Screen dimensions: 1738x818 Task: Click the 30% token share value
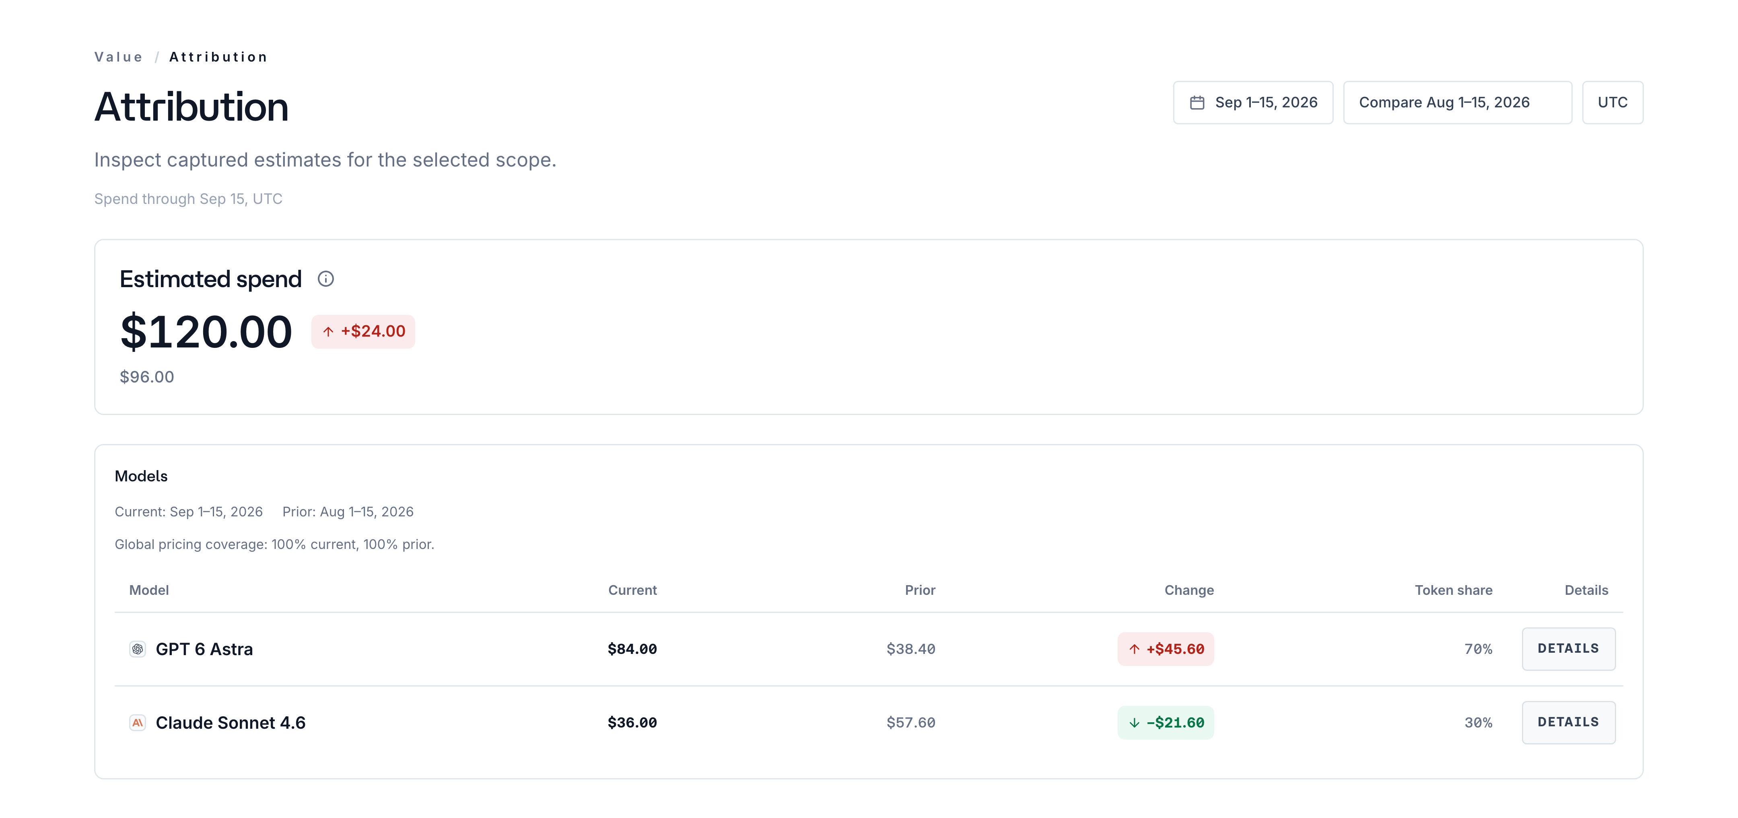[x=1478, y=723]
